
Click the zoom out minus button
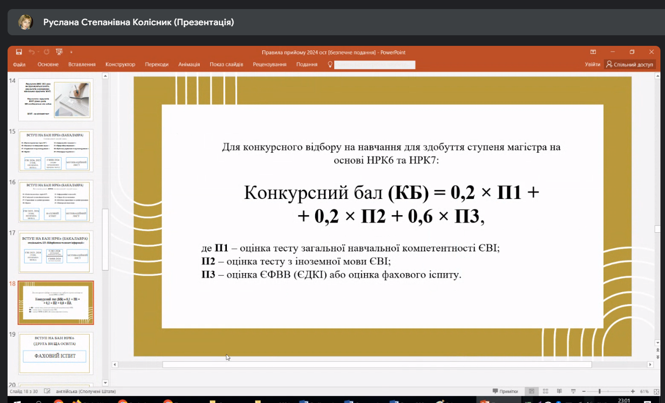[x=583, y=391]
